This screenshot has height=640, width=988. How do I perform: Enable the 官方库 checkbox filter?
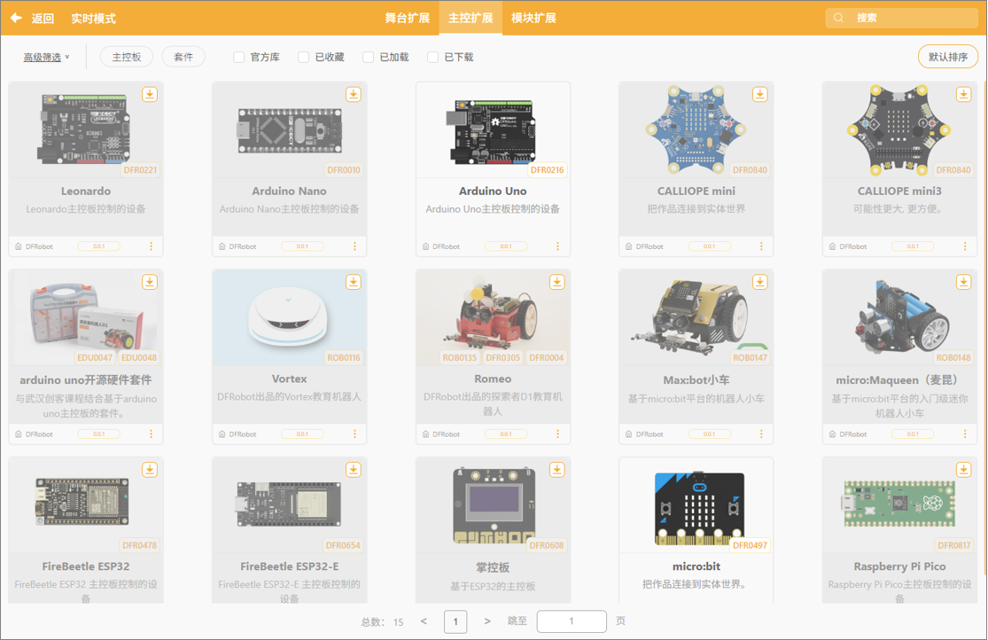[x=239, y=57]
